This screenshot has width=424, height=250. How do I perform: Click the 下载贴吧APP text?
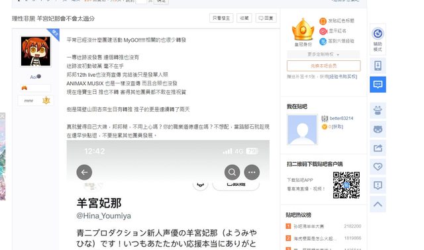point(300,180)
